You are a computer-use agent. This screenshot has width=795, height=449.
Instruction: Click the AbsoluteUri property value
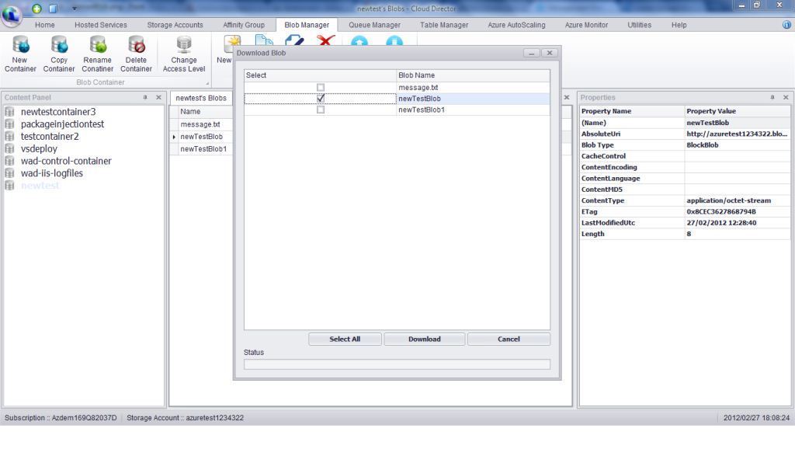pos(737,134)
